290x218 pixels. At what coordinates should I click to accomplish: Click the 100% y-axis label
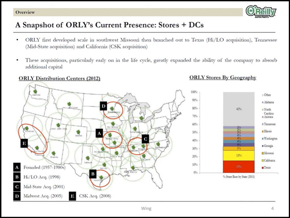point(194,92)
